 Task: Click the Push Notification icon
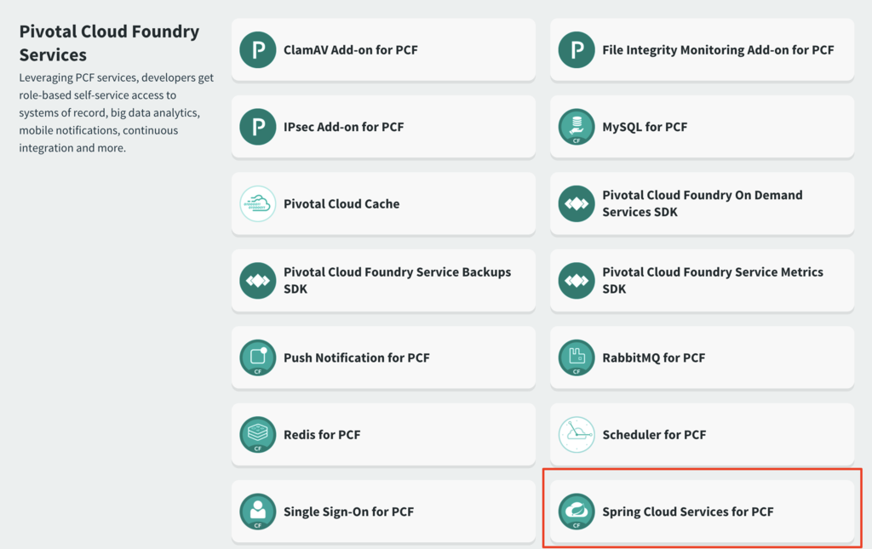click(x=257, y=358)
